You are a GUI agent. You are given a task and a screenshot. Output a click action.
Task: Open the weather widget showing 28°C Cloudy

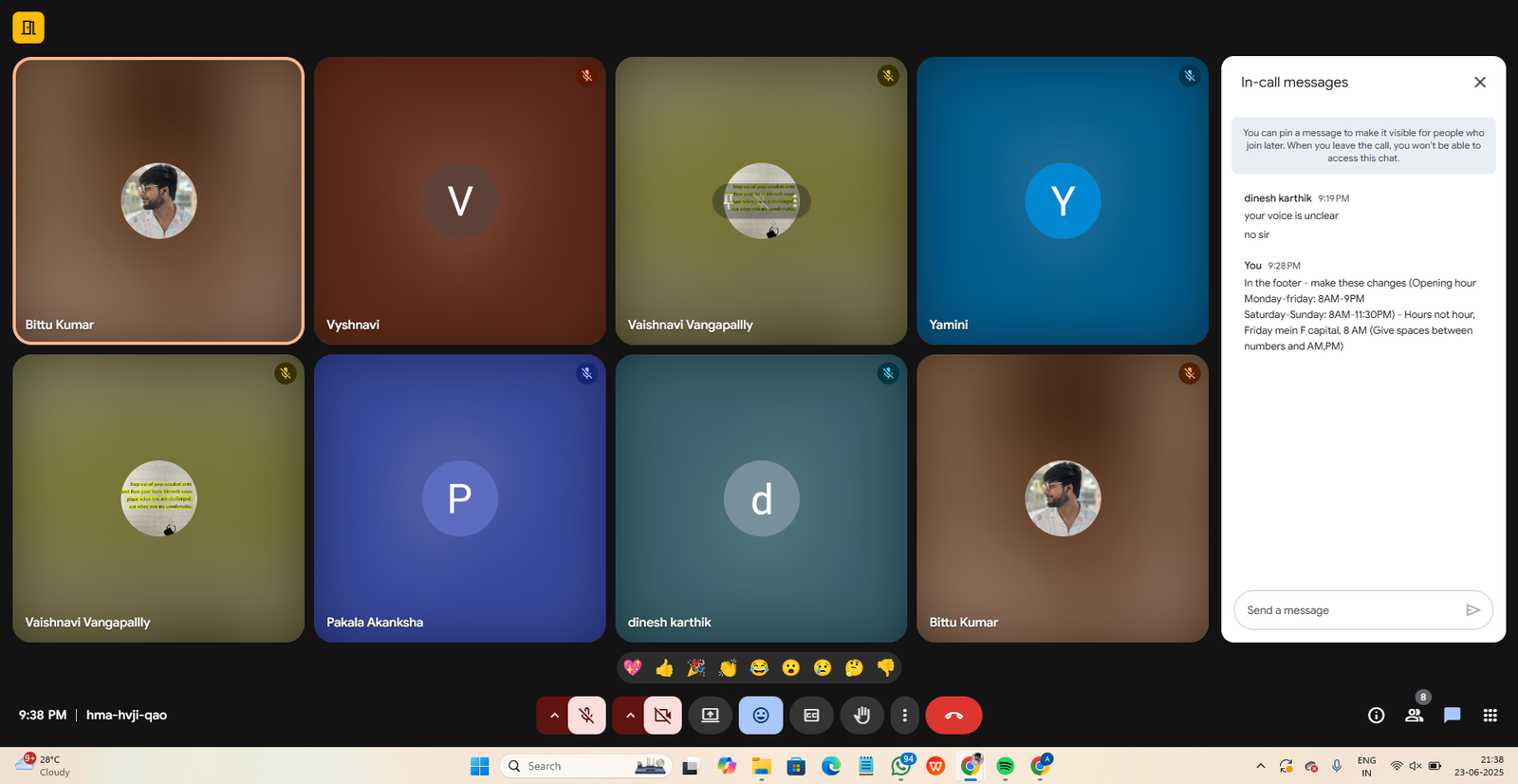click(x=43, y=765)
